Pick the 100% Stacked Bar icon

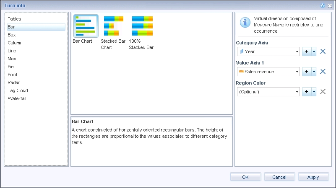pyautogui.click(x=142, y=26)
